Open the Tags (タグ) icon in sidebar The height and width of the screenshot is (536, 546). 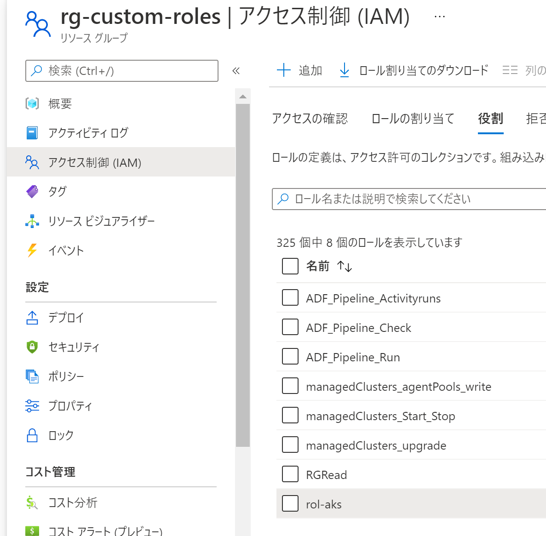pyautogui.click(x=32, y=191)
